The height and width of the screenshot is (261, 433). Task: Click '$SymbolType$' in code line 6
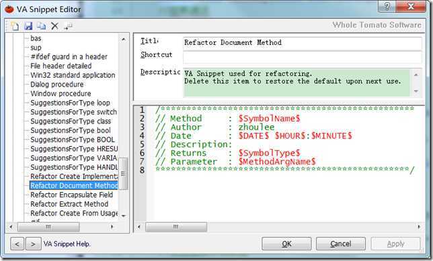point(269,153)
